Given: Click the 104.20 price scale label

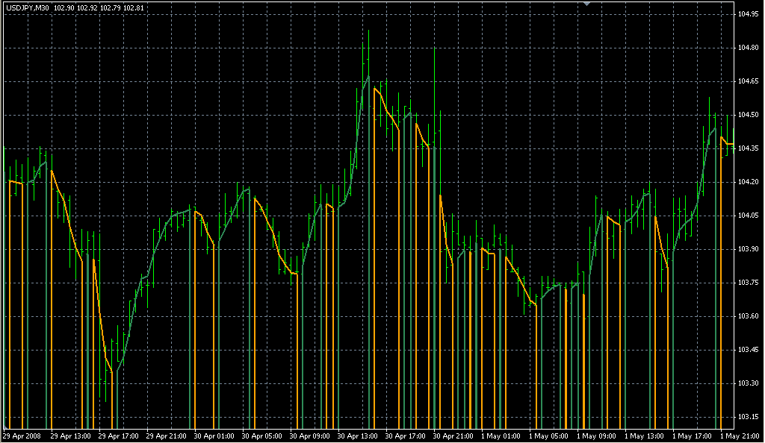Looking at the screenshot, I should pyautogui.click(x=748, y=182).
